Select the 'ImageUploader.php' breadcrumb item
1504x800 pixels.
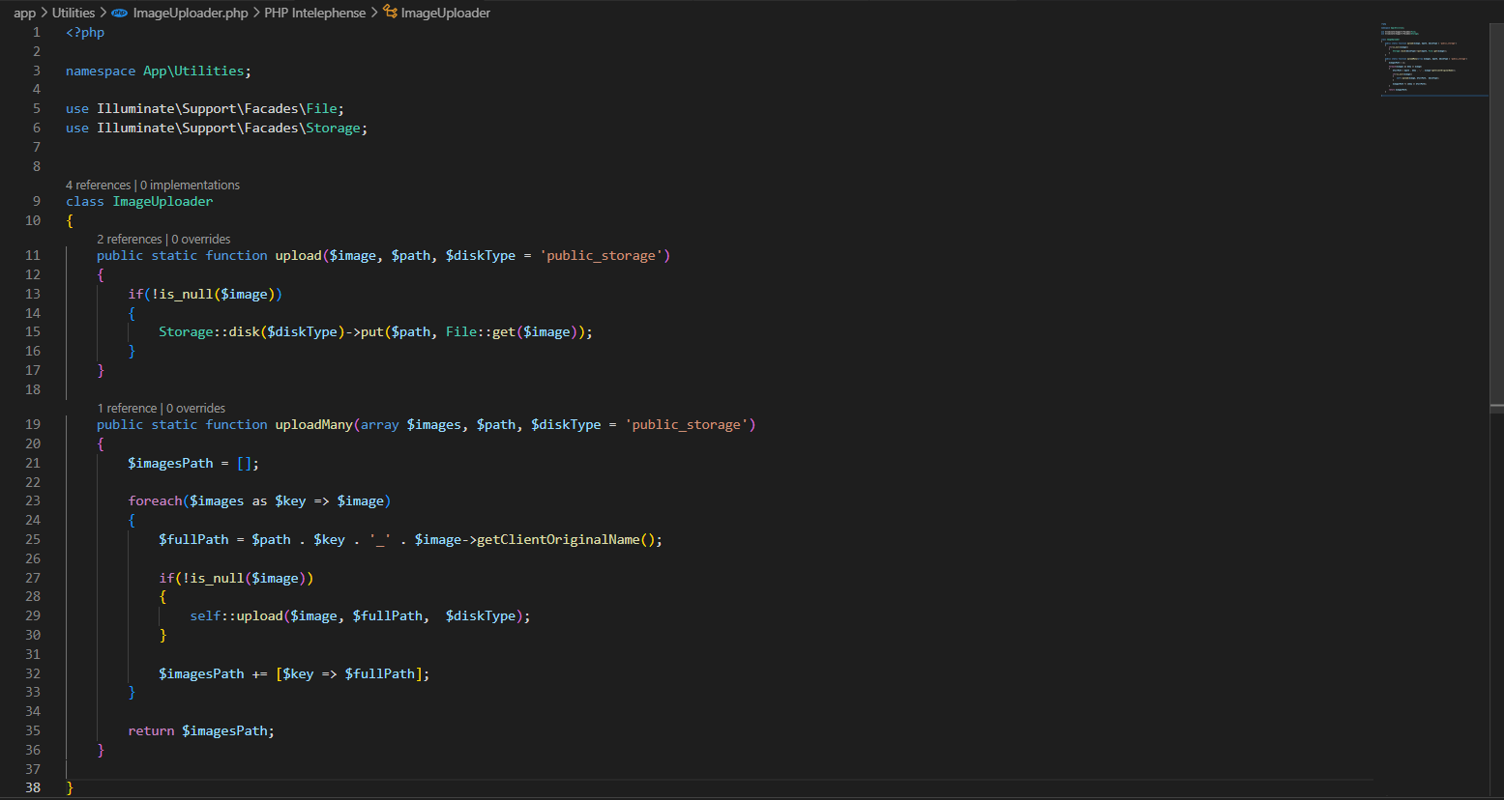pos(191,13)
